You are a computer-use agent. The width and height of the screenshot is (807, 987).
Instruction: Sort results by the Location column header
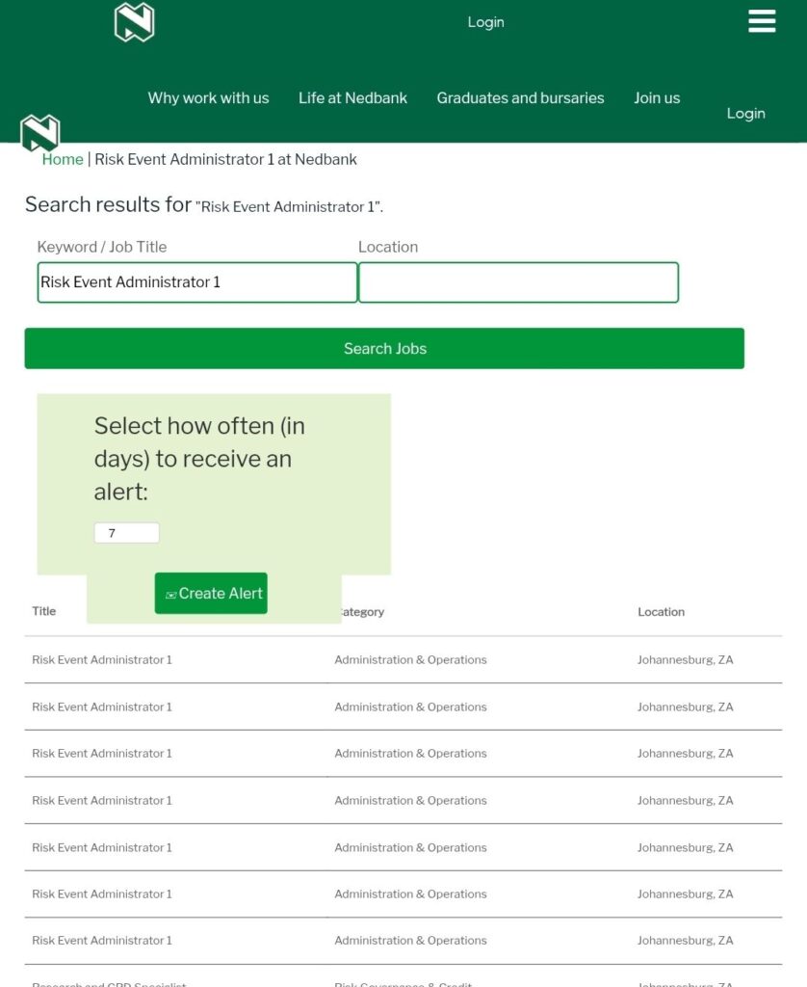point(661,612)
